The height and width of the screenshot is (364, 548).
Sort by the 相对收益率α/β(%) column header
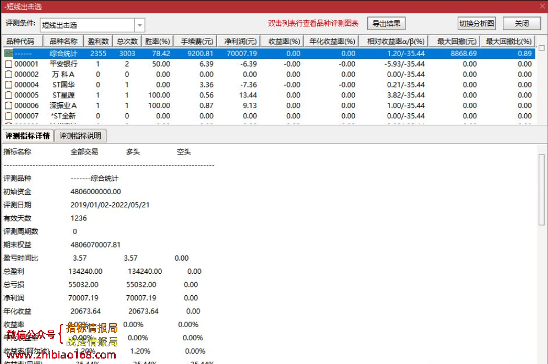[x=393, y=41]
